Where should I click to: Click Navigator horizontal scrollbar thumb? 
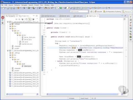[16, 94]
